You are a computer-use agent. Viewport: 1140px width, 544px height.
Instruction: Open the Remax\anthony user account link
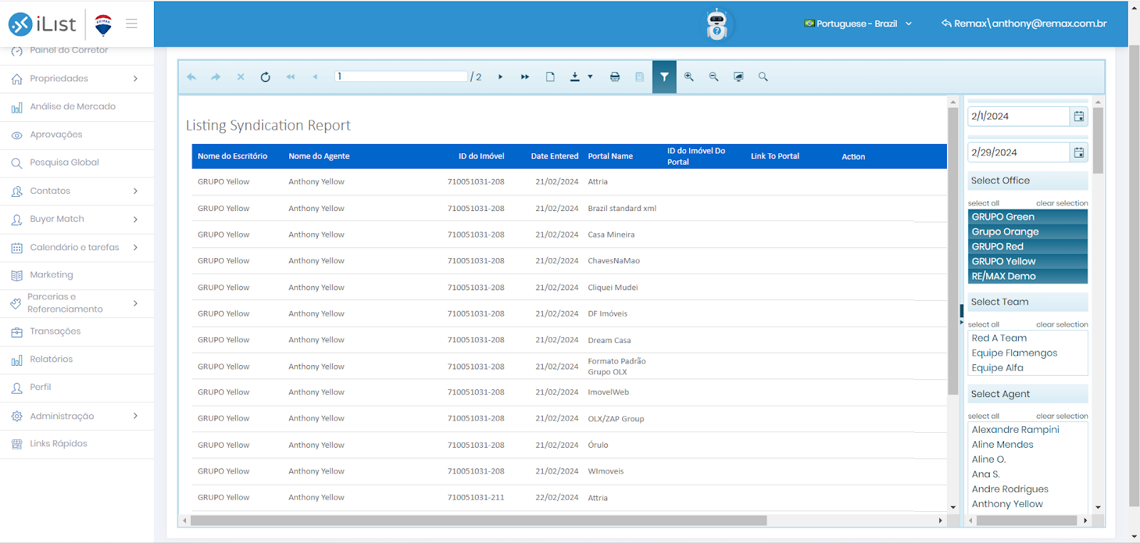pos(1024,24)
